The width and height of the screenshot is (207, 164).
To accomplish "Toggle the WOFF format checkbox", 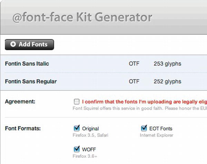I will [x=77, y=149].
